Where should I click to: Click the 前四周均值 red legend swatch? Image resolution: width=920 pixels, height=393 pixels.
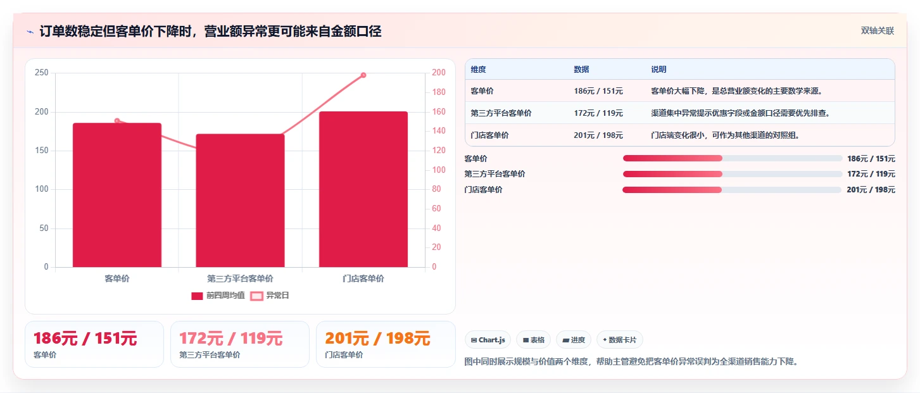197,296
